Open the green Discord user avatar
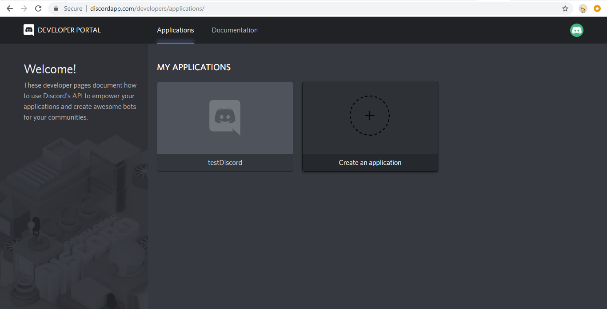 point(577,30)
